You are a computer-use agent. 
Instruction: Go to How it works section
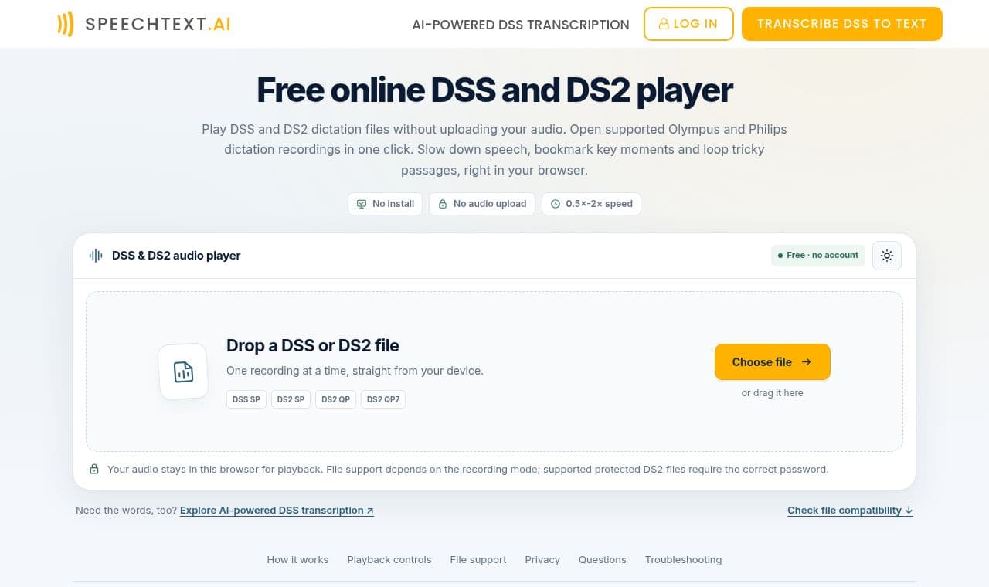297,560
